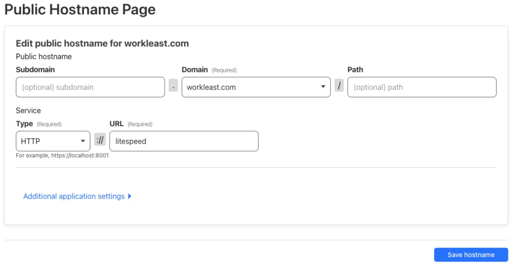Click the URL field containing litespeed
511x265 pixels.
[x=184, y=141]
